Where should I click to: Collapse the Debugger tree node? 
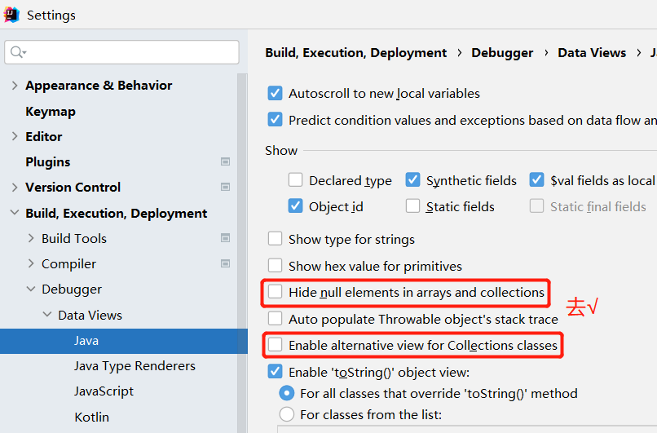(x=31, y=289)
